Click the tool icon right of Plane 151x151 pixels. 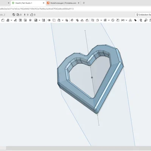(97, 20)
